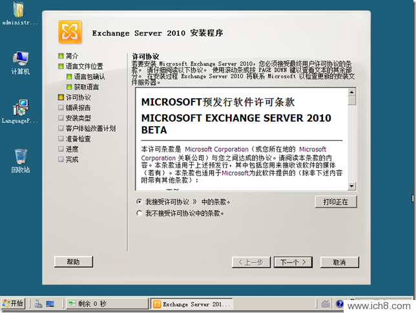Viewport: 416px width, 313px height.
Task: Click the MICROSOFT EXCHANGE SERVER 2010 BETA heading
Action: [x=236, y=124]
